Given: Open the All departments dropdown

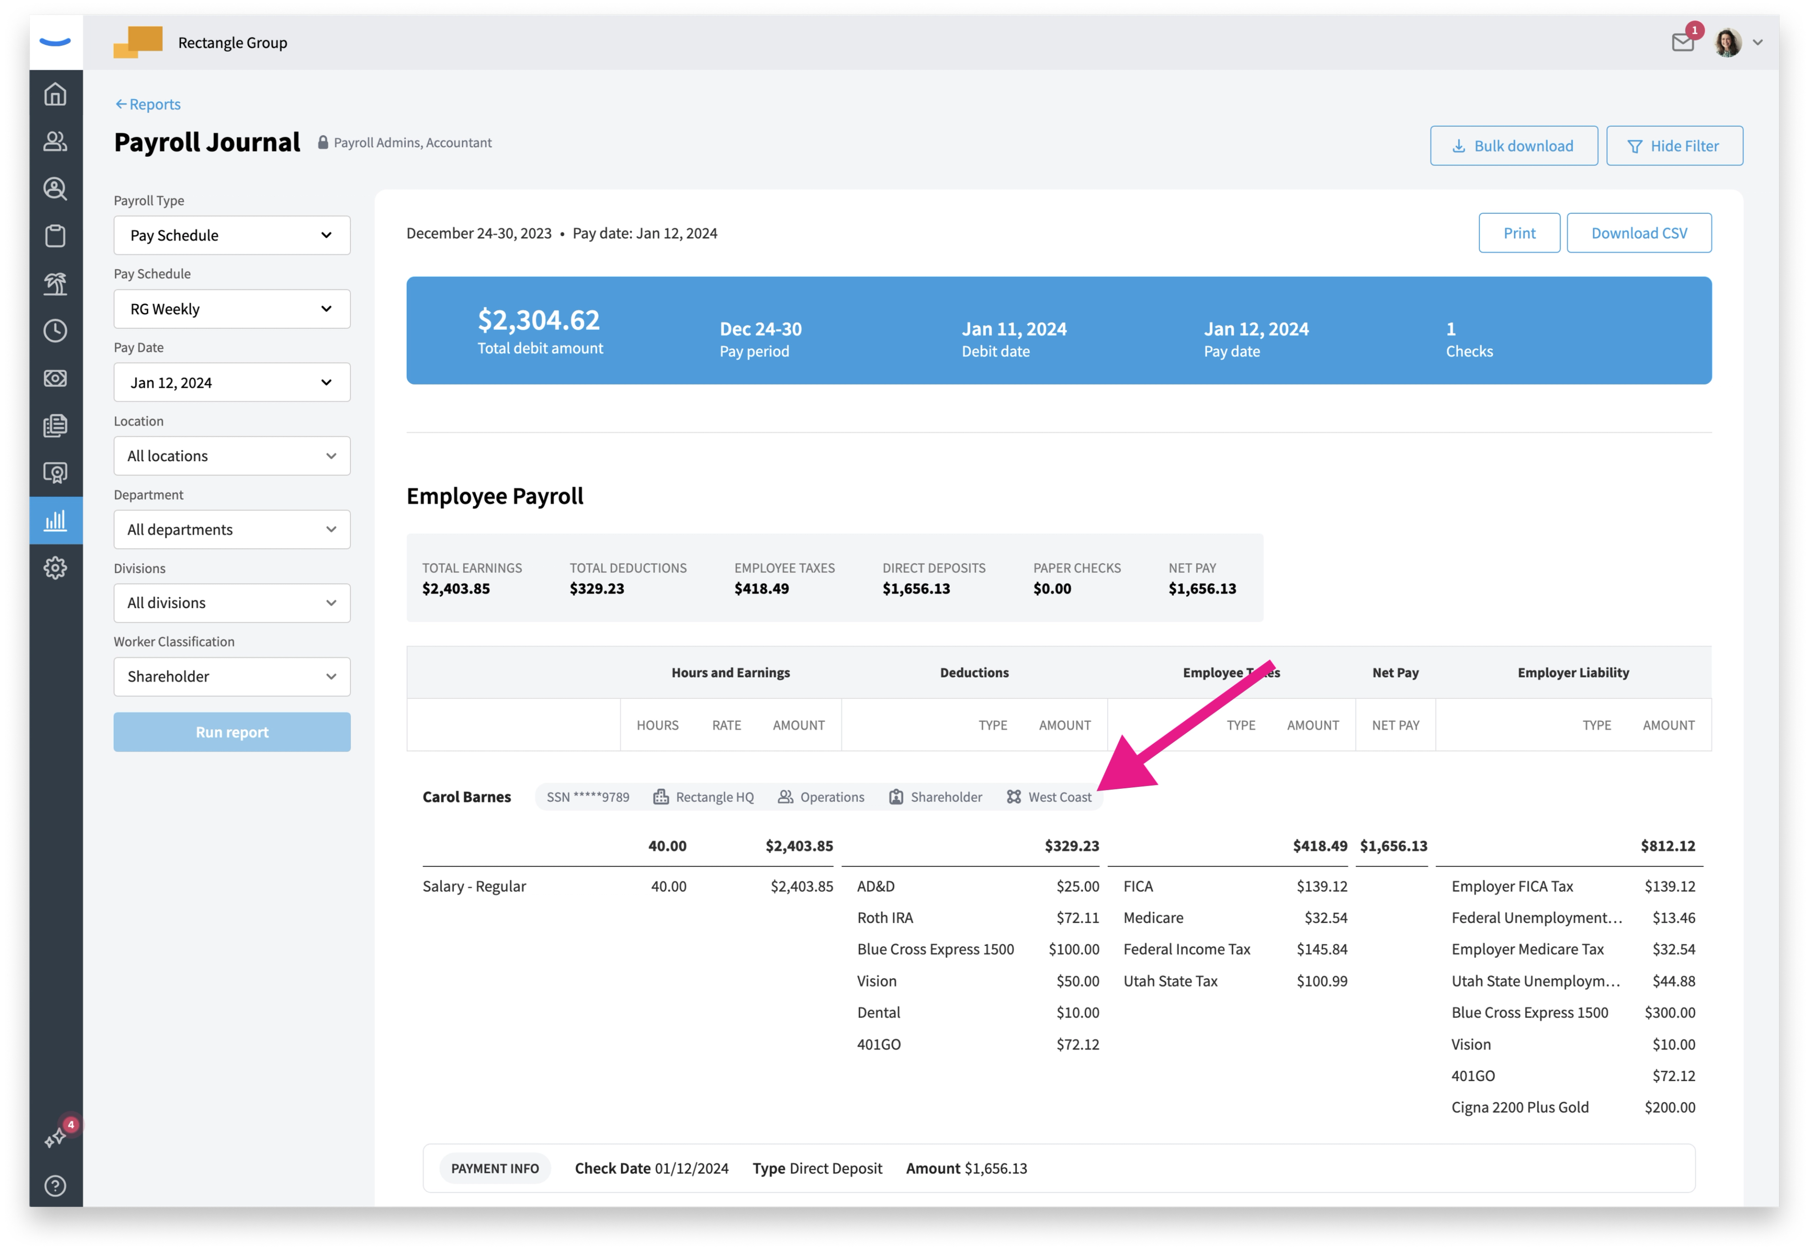Looking at the screenshot, I should [x=232, y=529].
